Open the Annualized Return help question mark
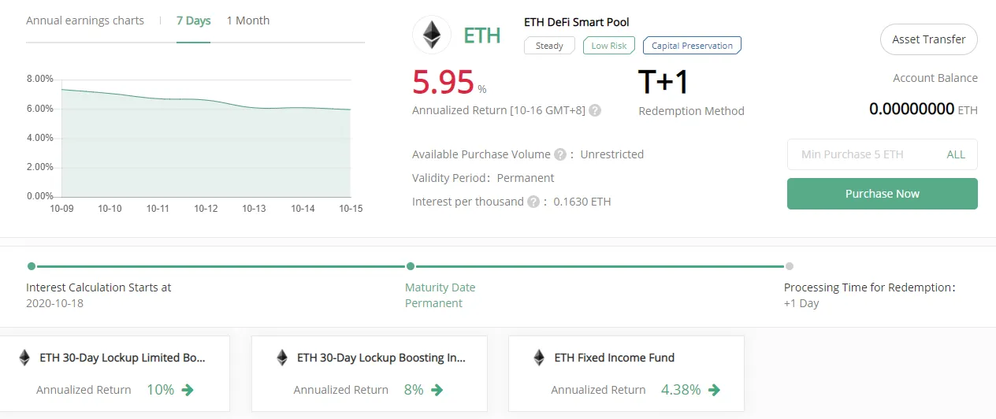 pyautogui.click(x=595, y=110)
